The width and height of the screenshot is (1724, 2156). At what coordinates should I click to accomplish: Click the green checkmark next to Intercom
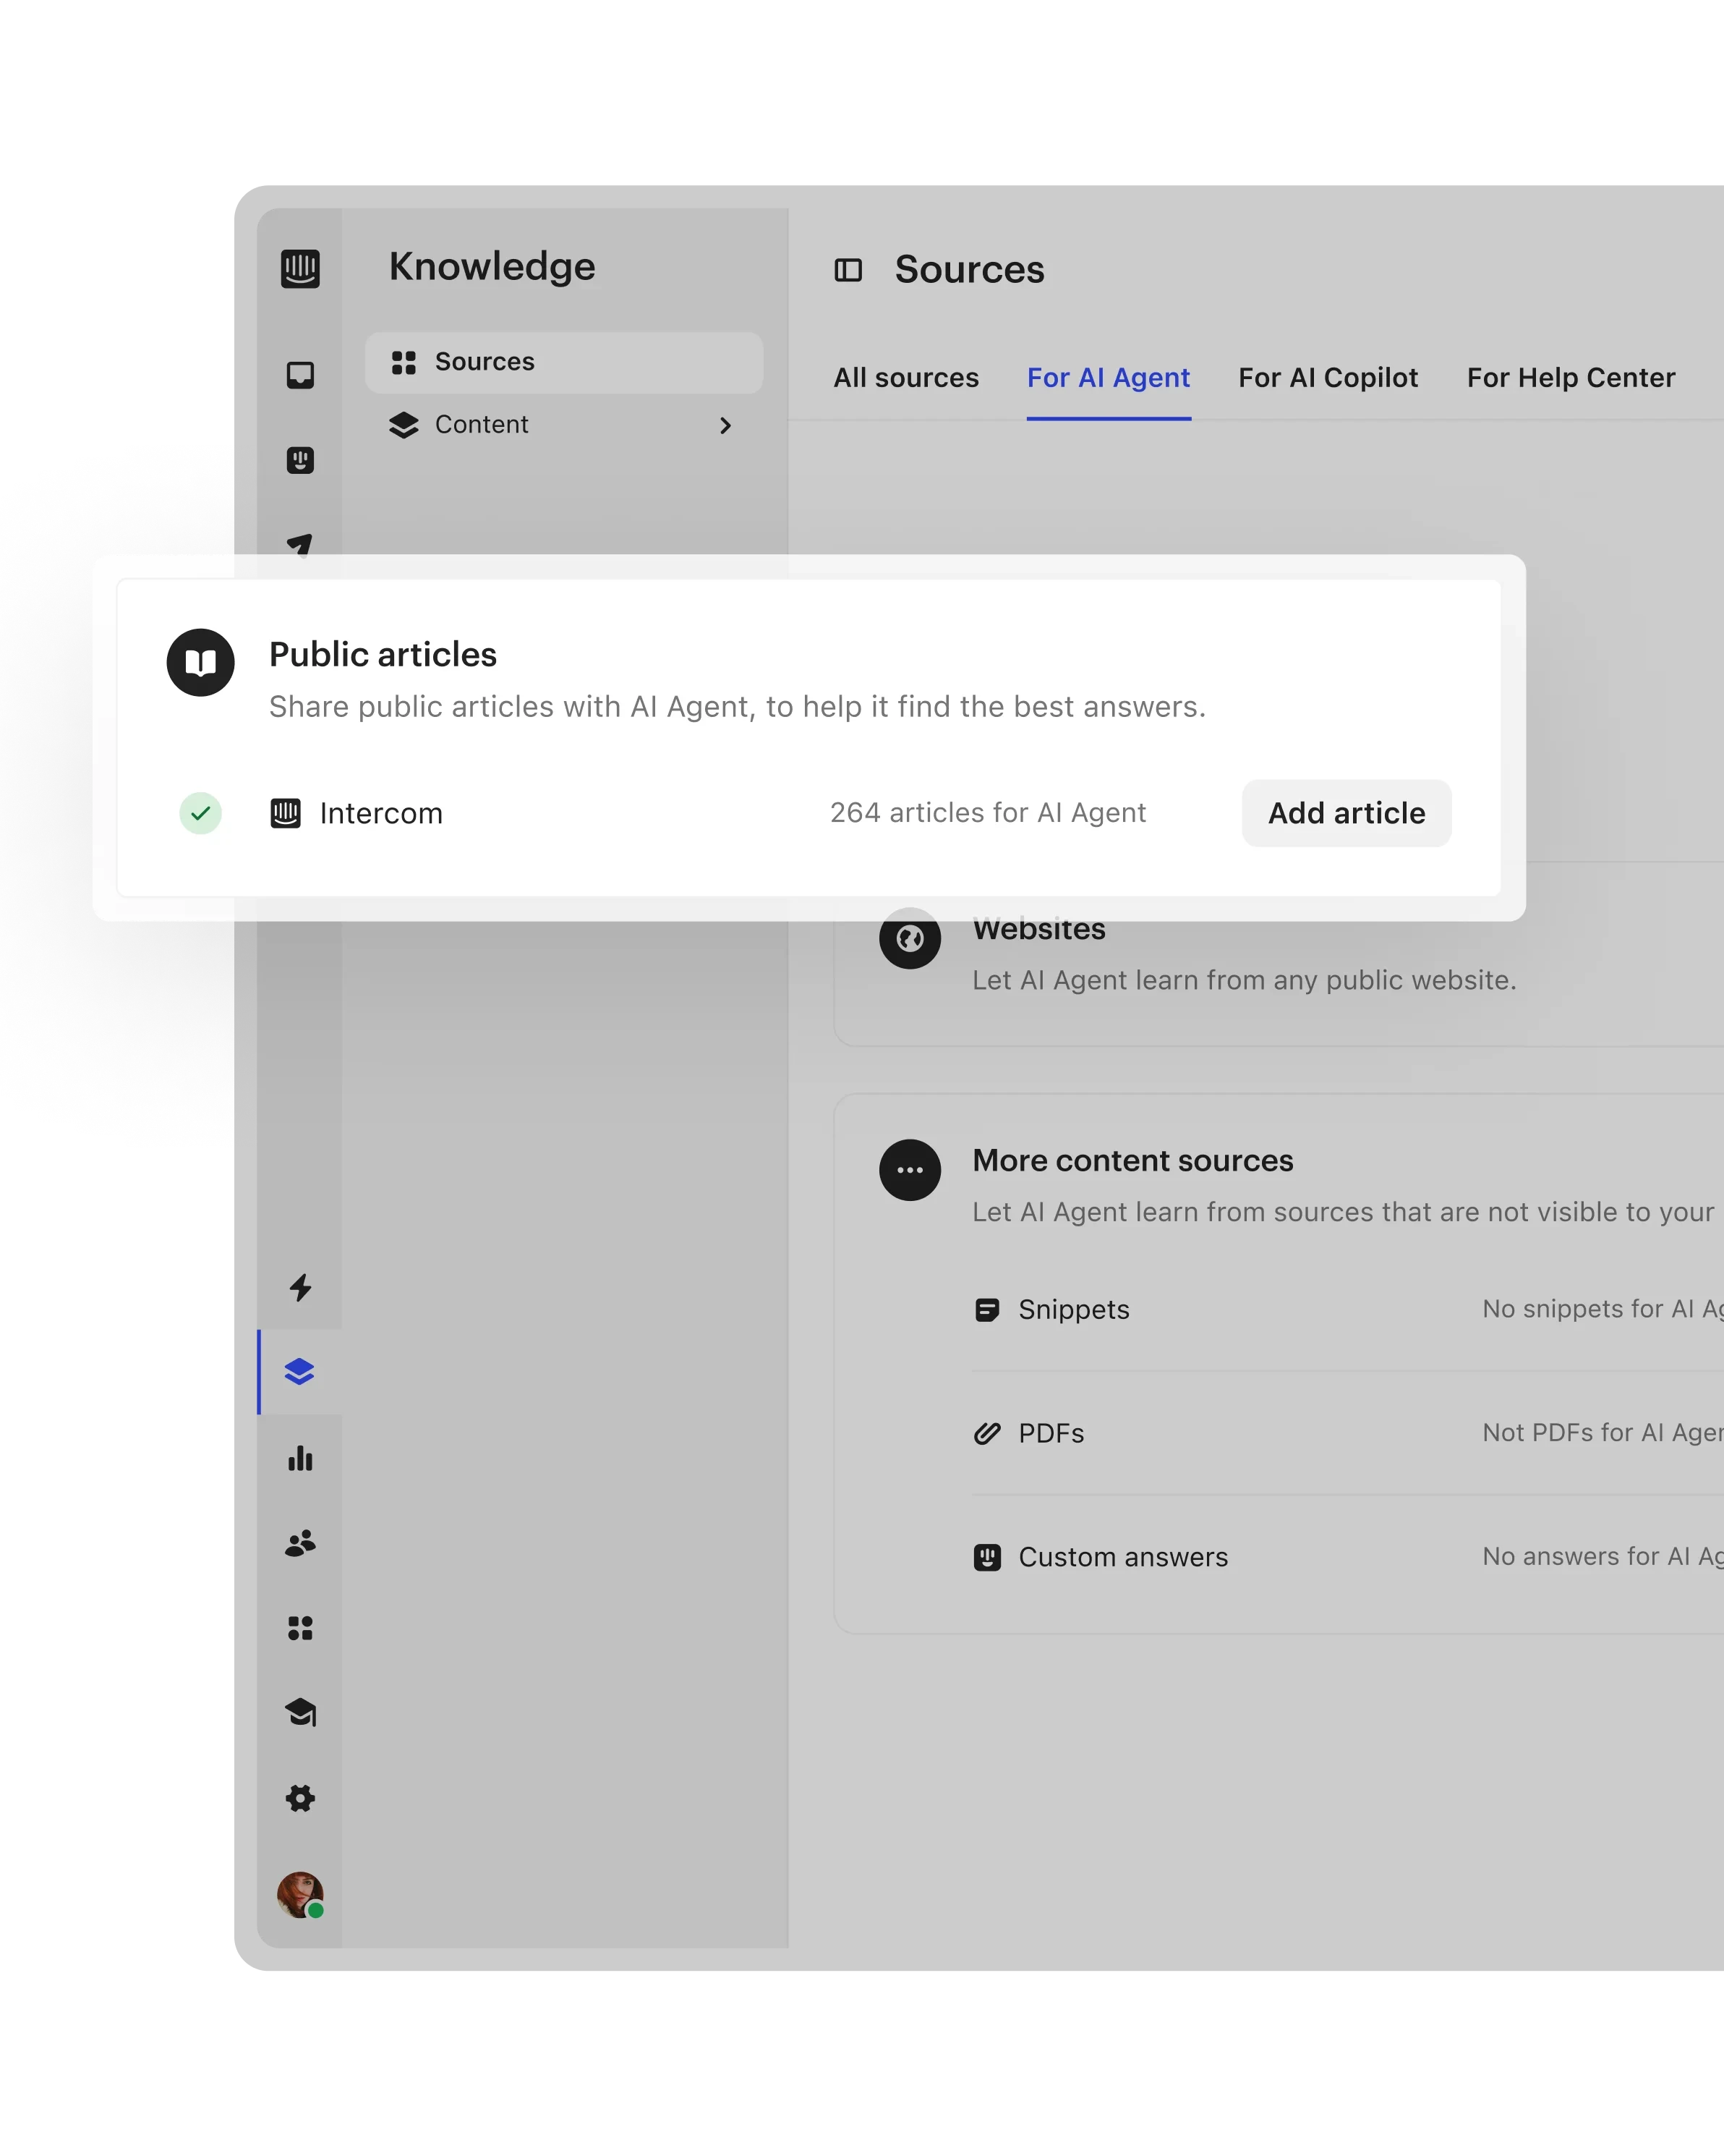[200, 813]
